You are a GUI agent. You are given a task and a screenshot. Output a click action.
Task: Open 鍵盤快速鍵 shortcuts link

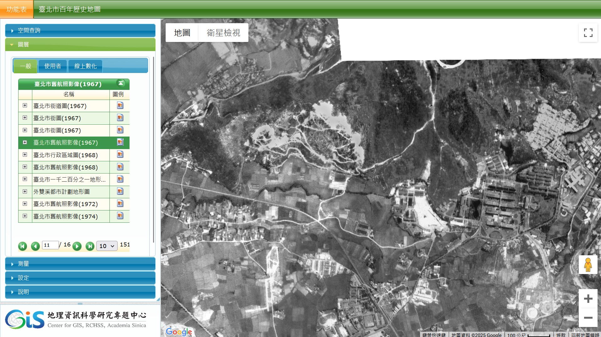[x=434, y=335]
